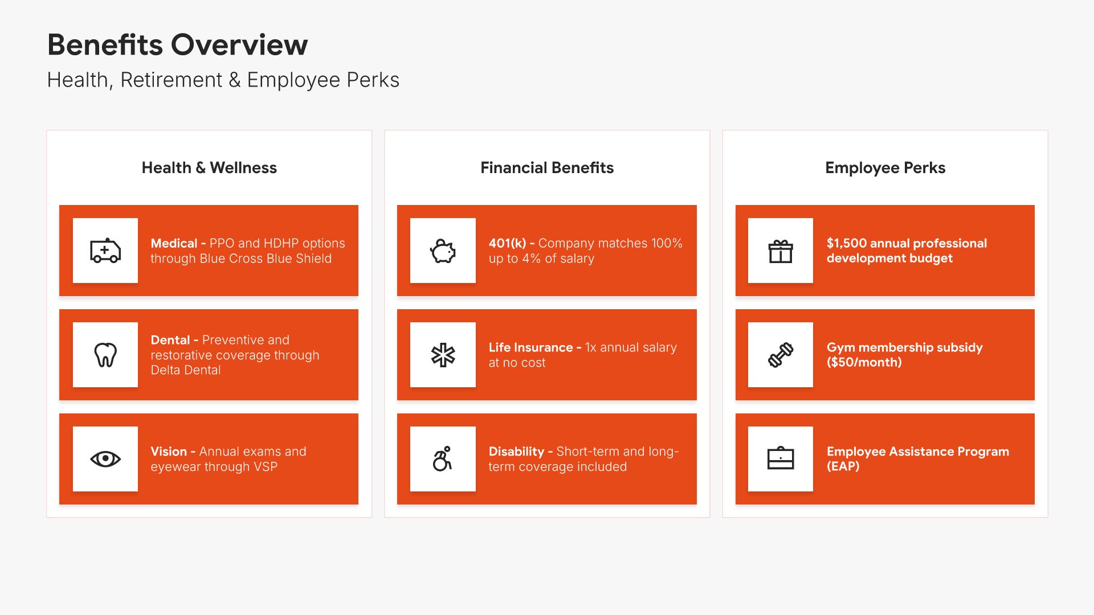1094x615 pixels.
Task: Select the Health & Wellness heading
Action: tap(209, 167)
